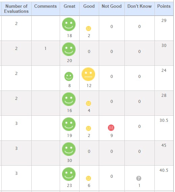This screenshot has width=175, height=192.
Task: Click the Not Good column header
Action: [x=112, y=6]
